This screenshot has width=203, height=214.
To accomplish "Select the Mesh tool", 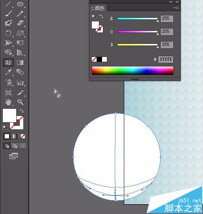I will pos(8,62).
